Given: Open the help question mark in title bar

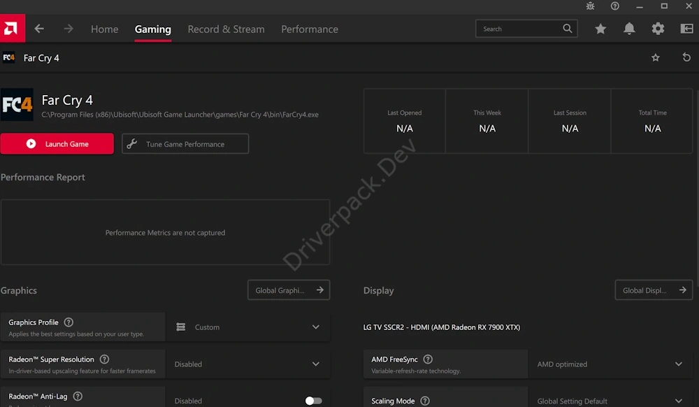Looking at the screenshot, I should 614,6.
